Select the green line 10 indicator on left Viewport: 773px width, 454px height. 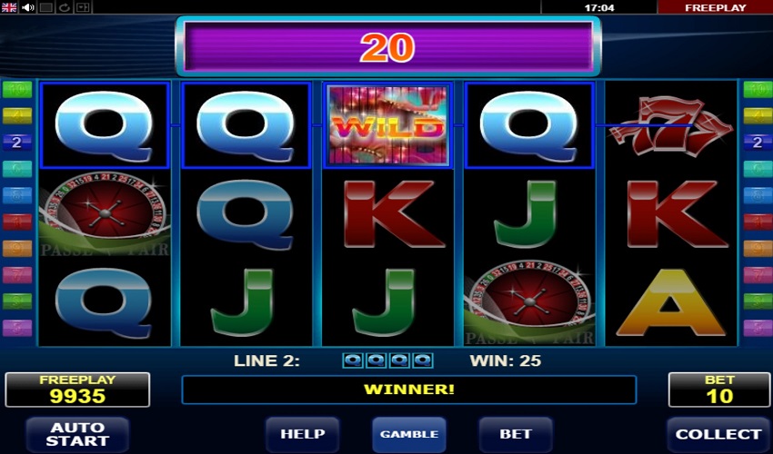pyautogui.click(x=17, y=90)
